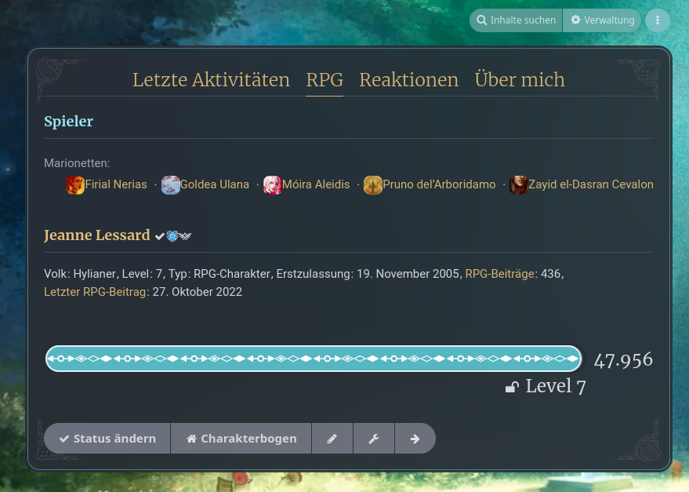Viewport: 689px width, 492px height.
Task: Click the right arrow icon button
Action: click(x=415, y=439)
